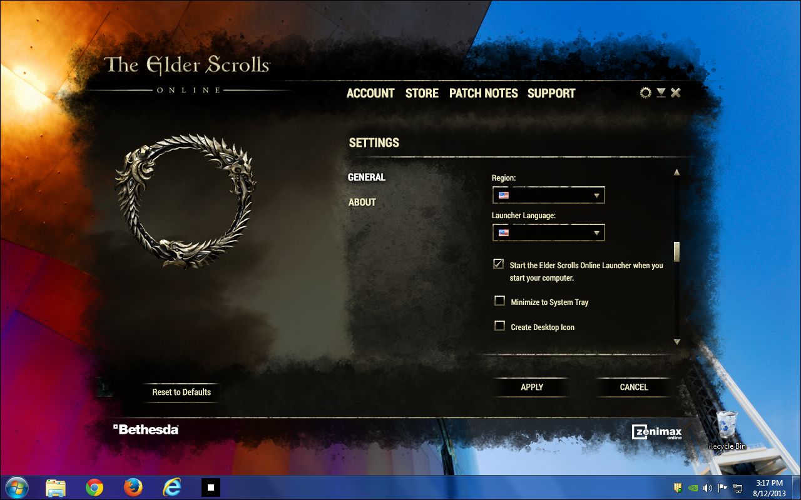Click the settings scrollbar down arrow
The width and height of the screenshot is (801, 500).
click(x=676, y=342)
